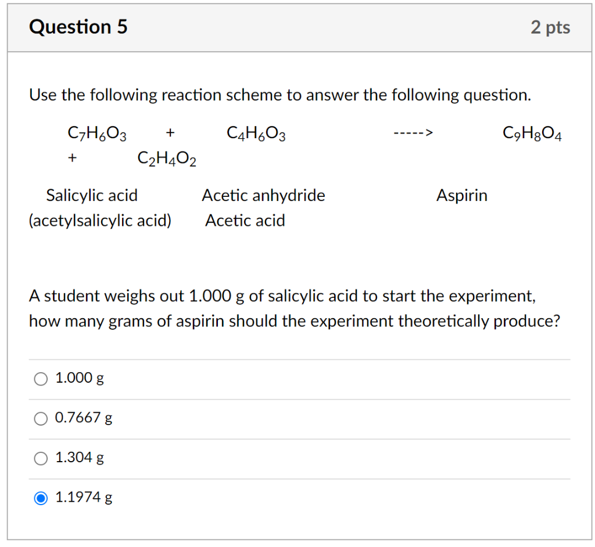Viewport: 595px width, 547px height.
Task: Click the "1.1974 g" answer label
Action: point(84,498)
